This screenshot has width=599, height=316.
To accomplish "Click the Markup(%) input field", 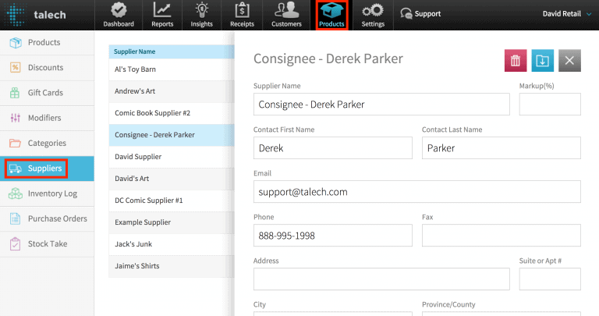I will (550, 105).
